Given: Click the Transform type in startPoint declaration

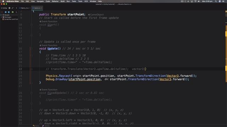Looking at the screenshot, I should point(58,14).
